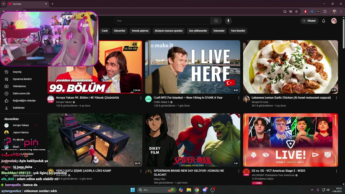Open a new browser tab with plus

click(x=52, y=4)
